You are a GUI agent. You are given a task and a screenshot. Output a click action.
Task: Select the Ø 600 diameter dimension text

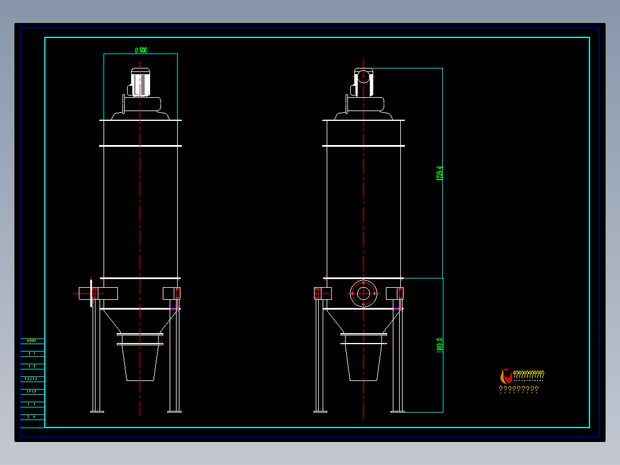point(141,50)
